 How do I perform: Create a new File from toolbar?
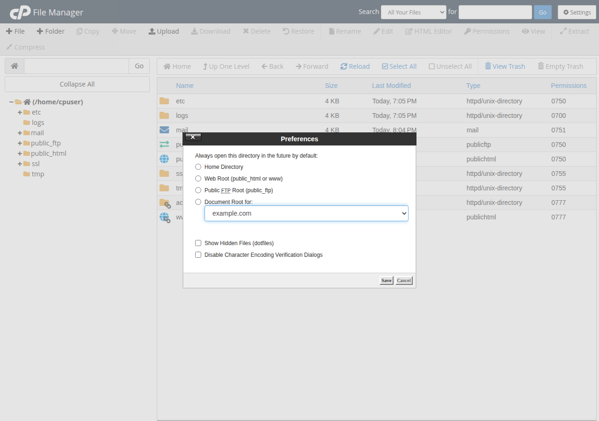(x=15, y=31)
